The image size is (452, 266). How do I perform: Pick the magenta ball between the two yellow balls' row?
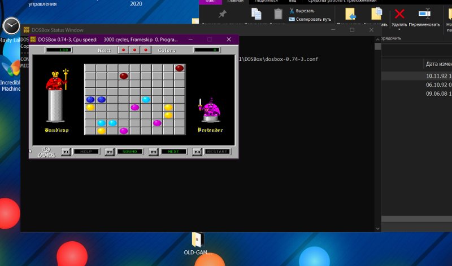[135, 108]
